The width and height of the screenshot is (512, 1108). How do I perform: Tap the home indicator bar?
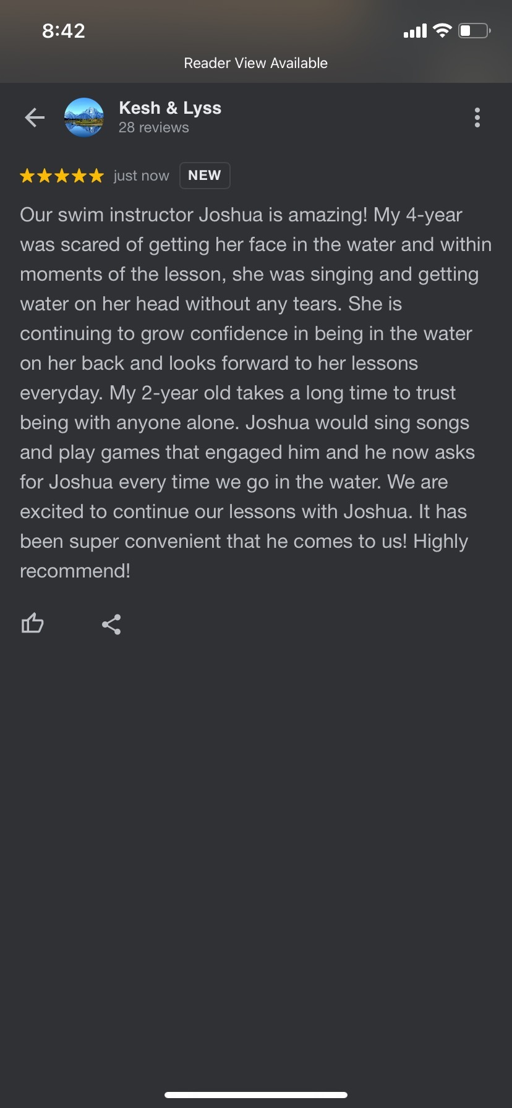pyautogui.click(x=256, y=1095)
